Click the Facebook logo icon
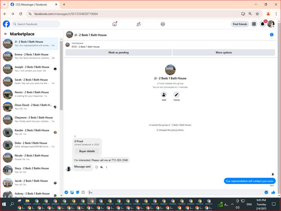Screen dimensions: 281x211 6,24
